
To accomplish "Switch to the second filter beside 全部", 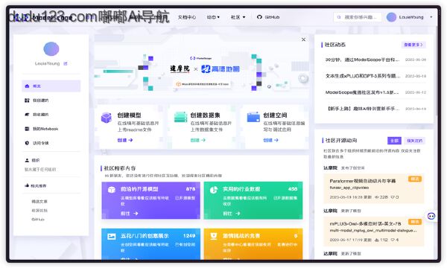I will (x=414, y=141).
